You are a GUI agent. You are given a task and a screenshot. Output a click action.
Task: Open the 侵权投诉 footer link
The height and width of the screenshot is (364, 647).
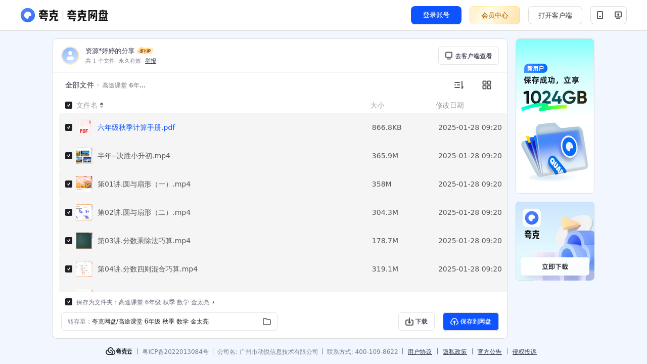[x=525, y=352]
